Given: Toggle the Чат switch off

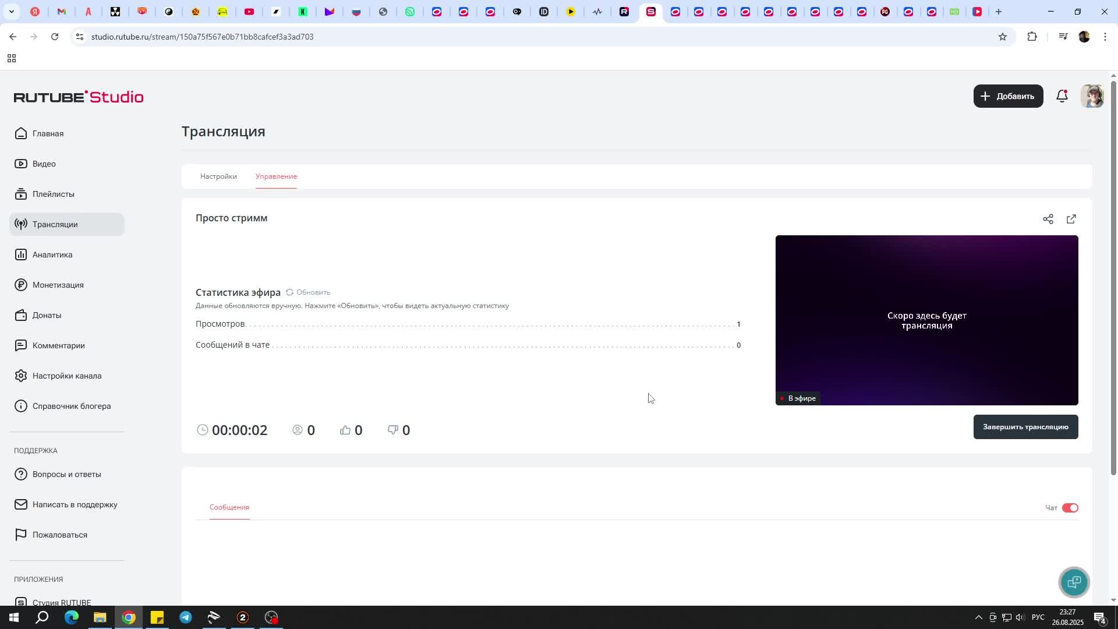Looking at the screenshot, I should [1070, 508].
